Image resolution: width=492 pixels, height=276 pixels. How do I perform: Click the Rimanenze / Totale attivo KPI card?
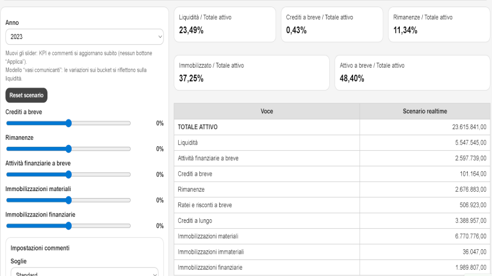click(x=439, y=24)
